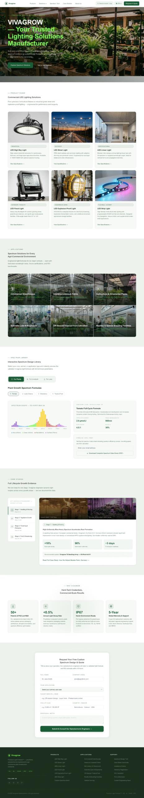Screen dimensions: 144x798
Task: Open About Us nav item
Action: (x=78, y=3)
